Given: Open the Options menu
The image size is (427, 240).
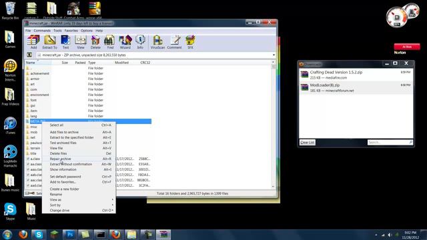Looking at the screenshot, I should (x=87, y=31).
